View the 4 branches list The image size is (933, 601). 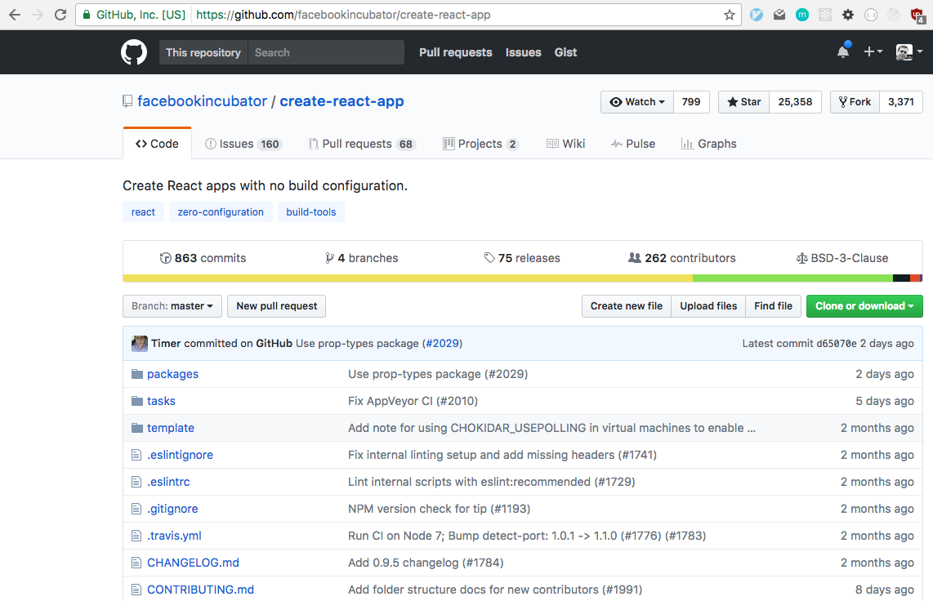coord(362,258)
